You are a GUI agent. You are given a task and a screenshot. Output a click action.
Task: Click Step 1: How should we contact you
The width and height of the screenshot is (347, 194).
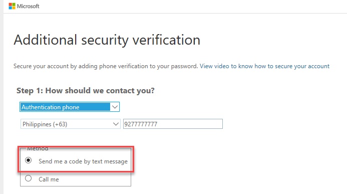tap(86, 91)
